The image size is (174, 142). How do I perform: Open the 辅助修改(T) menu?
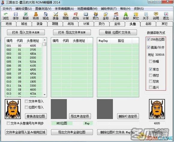point(109,9)
